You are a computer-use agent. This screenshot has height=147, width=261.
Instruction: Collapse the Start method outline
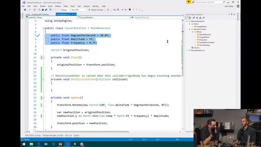pyautogui.click(x=43, y=58)
